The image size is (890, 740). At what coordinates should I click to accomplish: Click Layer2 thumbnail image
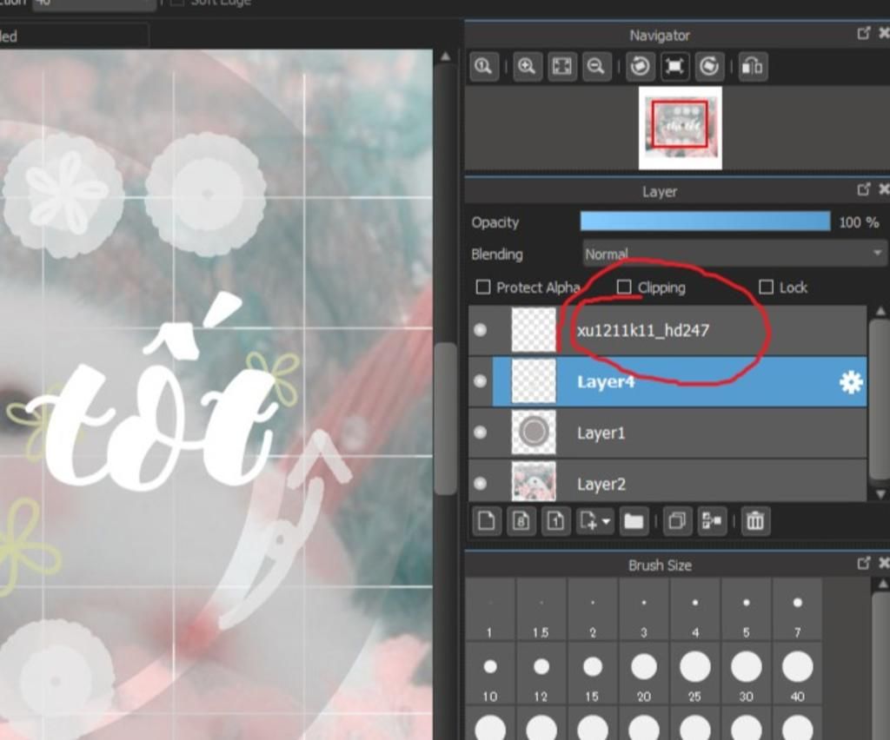(x=534, y=481)
